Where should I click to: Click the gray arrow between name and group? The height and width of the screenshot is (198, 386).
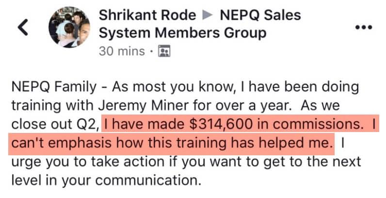point(208,15)
